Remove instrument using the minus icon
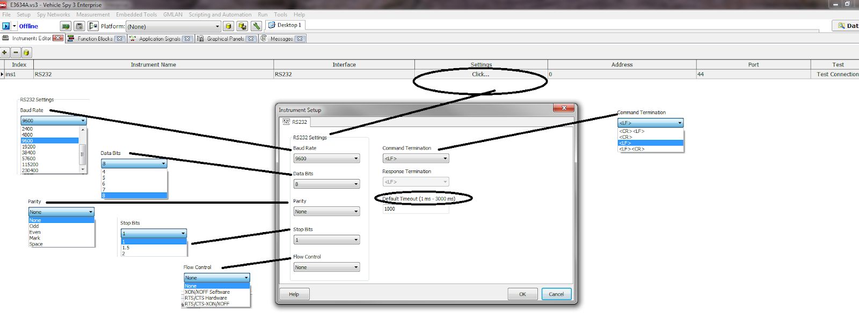 16,53
